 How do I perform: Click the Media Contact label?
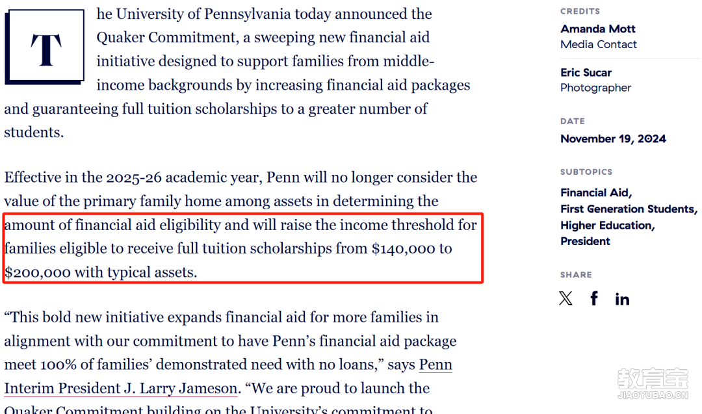click(x=599, y=44)
